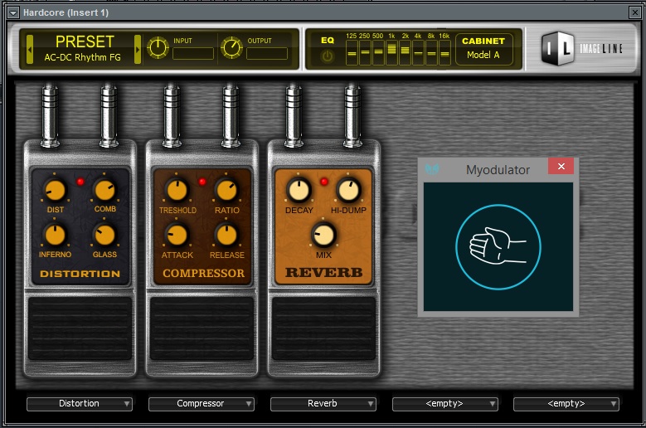
Task: Open the last empty effect slot dropdown
Action: pos(566,404)
